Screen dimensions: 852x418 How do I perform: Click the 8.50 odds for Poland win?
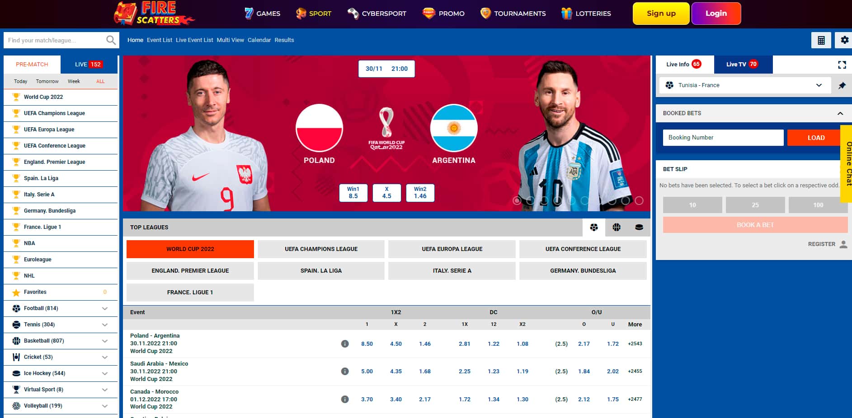click(x=367, y=344)
